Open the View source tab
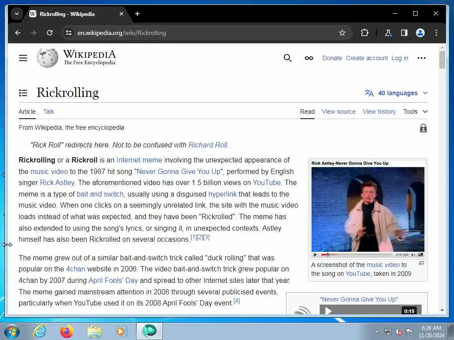The height and width of the screenshot is (340, 454). tap(338, 112)
